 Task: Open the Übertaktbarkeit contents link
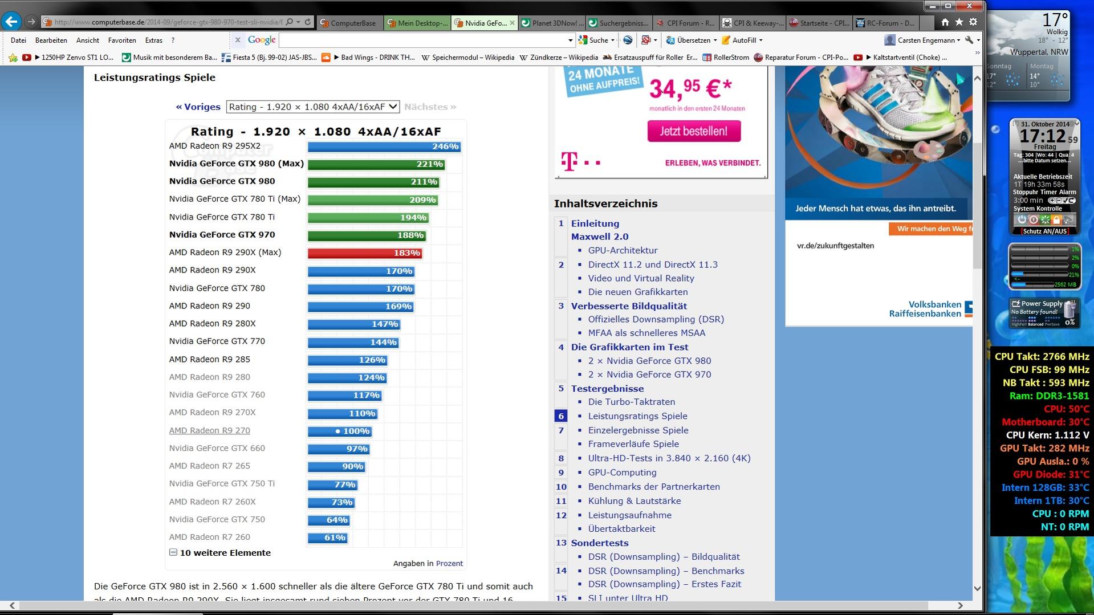point(621,529)
